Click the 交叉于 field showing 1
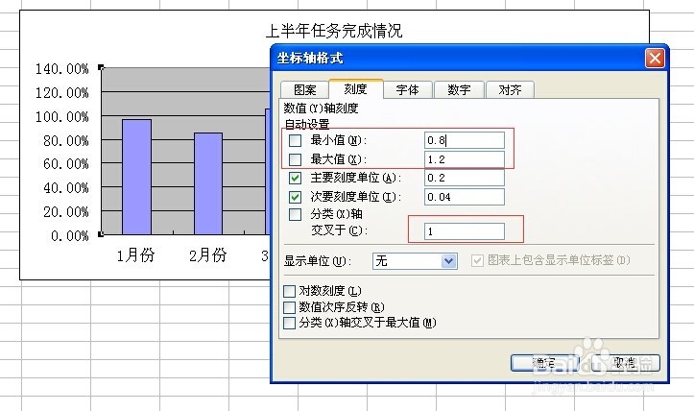 pos(465,231)
